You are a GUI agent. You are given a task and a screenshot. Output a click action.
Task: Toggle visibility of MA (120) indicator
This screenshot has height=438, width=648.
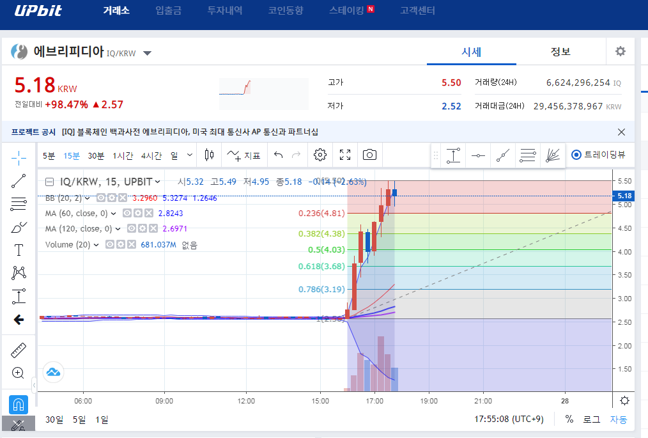click(132, 228)
